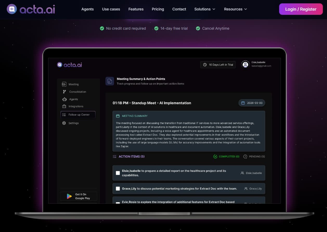The image size is (327, 232).
Task: Click the Settings gear icon
Action: click(x=64, y=123)
